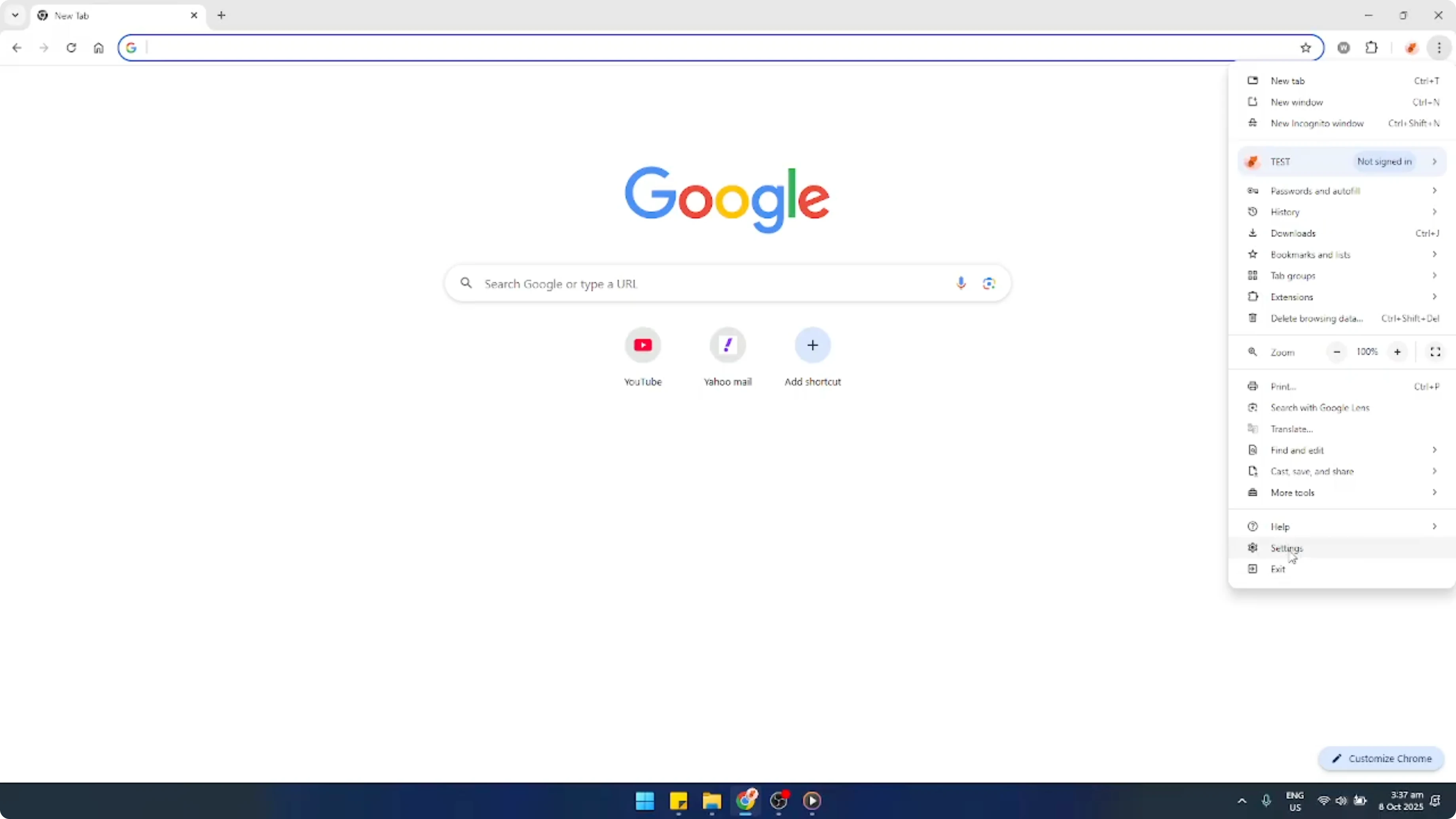Select the New Tab tab
Viewport: 1456px width, 819px height.
pyautogui.click(x=118, y=16)
